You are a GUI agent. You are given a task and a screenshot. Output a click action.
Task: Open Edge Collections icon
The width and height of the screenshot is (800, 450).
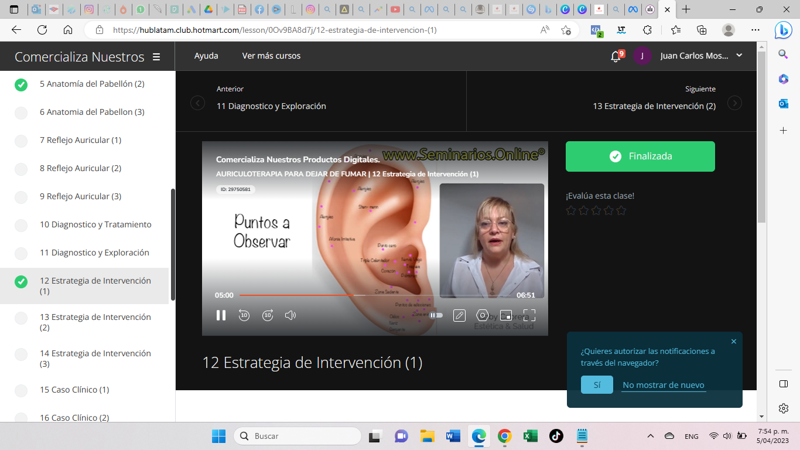pyautogui.click(x=702, y=30)
